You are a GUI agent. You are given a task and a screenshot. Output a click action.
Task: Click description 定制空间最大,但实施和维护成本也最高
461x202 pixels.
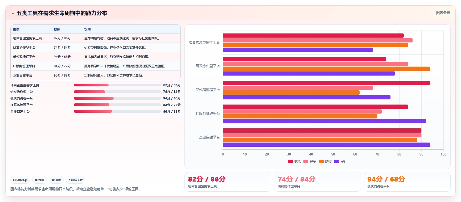114,75
